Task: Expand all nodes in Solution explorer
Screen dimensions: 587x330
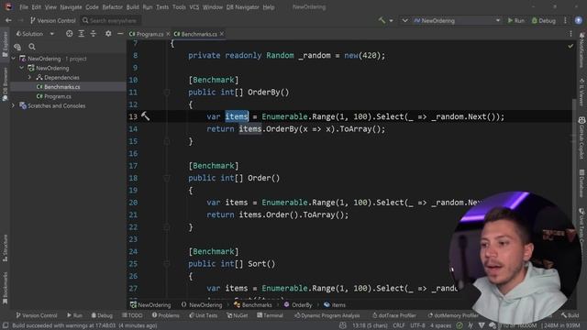Action: click(x=82, y=34)
